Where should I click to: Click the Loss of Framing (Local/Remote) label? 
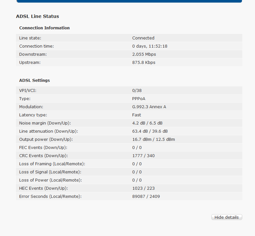coord(52,164)
